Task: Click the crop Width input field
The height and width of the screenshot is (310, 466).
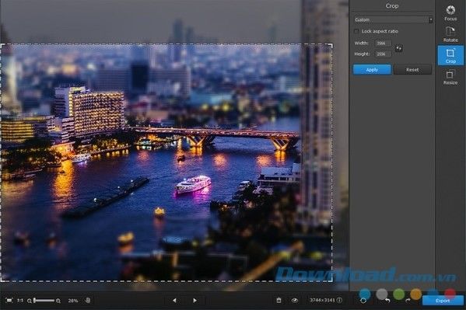Action: [x=383, y=43]
